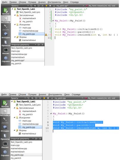Open the Сборка menu in upper window

click(x=22, y=2)
